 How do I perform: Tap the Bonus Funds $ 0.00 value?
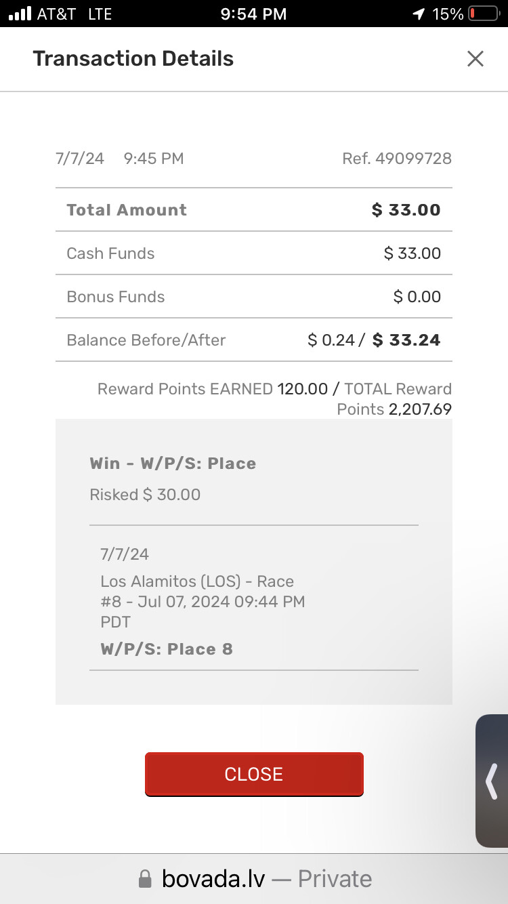417,297
